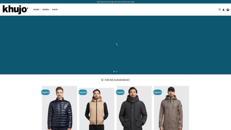Expand the DAMEN dropdown menu
This screenshot has width=231, height=130.
[37, 10]
